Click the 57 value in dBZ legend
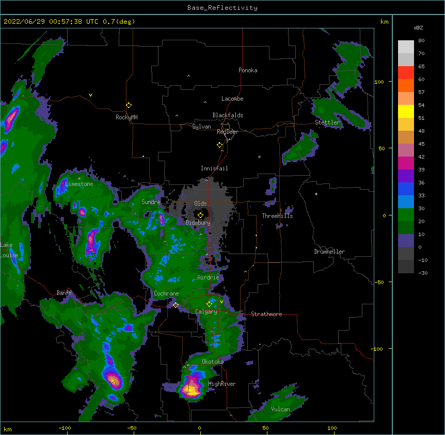445x435 pixels. point(421,92)
